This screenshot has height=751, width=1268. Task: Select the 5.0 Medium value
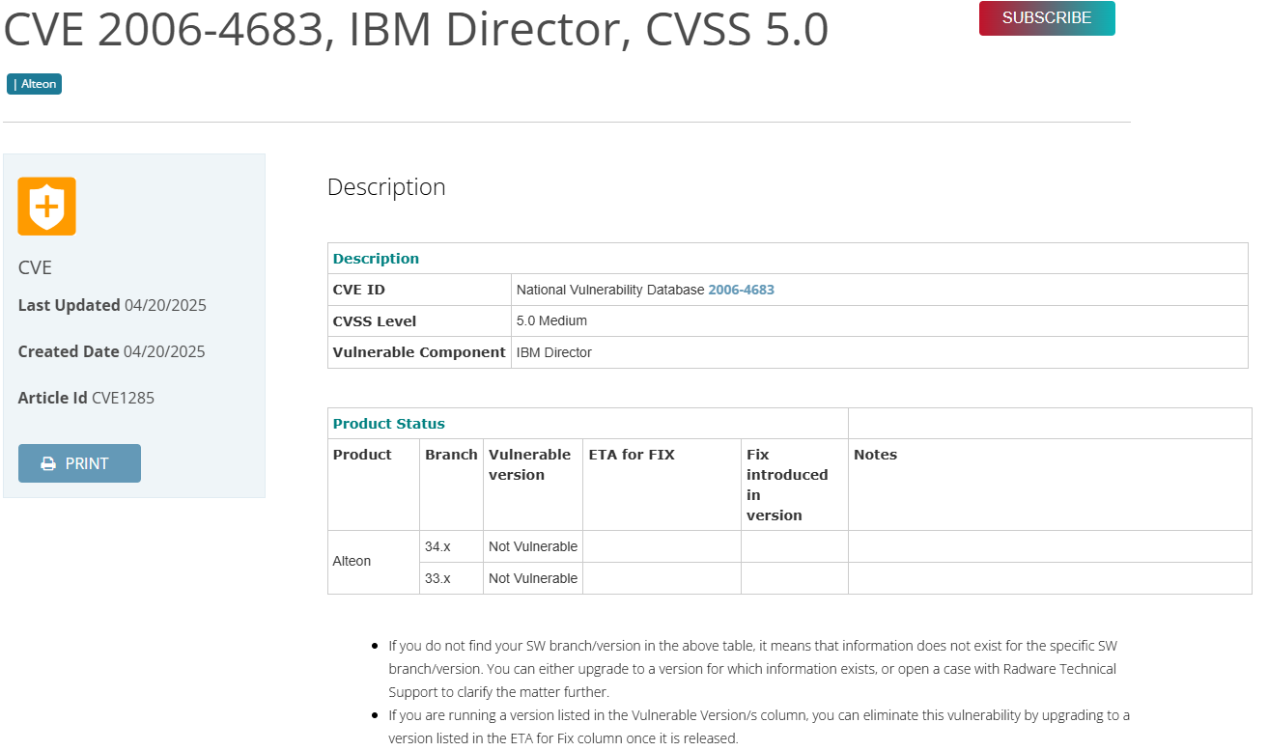click(x=551, y=320)
